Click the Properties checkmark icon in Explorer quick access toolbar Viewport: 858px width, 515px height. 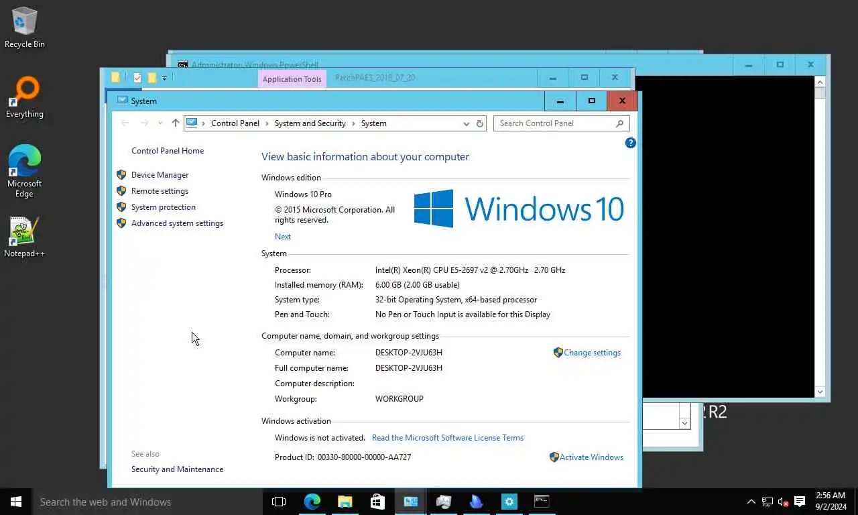pos(137,78)
